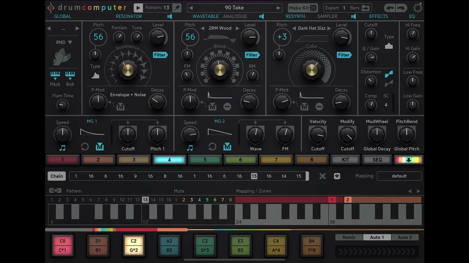Viewport: 469px width, 263px height.
Task: Toggle the Chain button
Action: [57, 176]
